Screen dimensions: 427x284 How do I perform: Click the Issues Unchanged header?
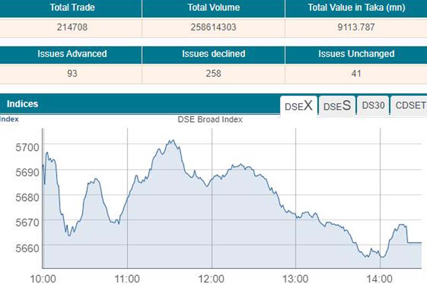(x=356, y=54)
